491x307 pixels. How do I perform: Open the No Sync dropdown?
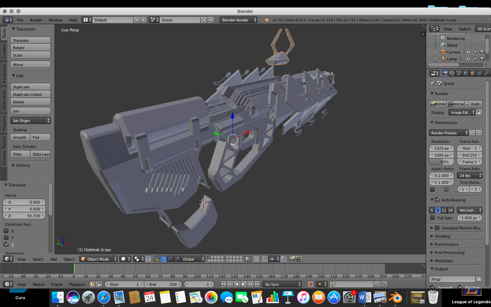point(282,284)
